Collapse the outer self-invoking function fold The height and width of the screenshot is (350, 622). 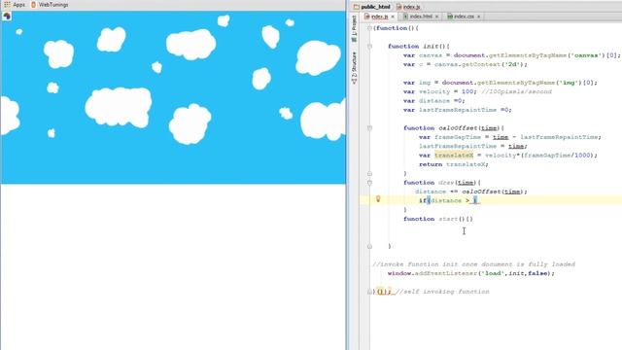(369, 28)
